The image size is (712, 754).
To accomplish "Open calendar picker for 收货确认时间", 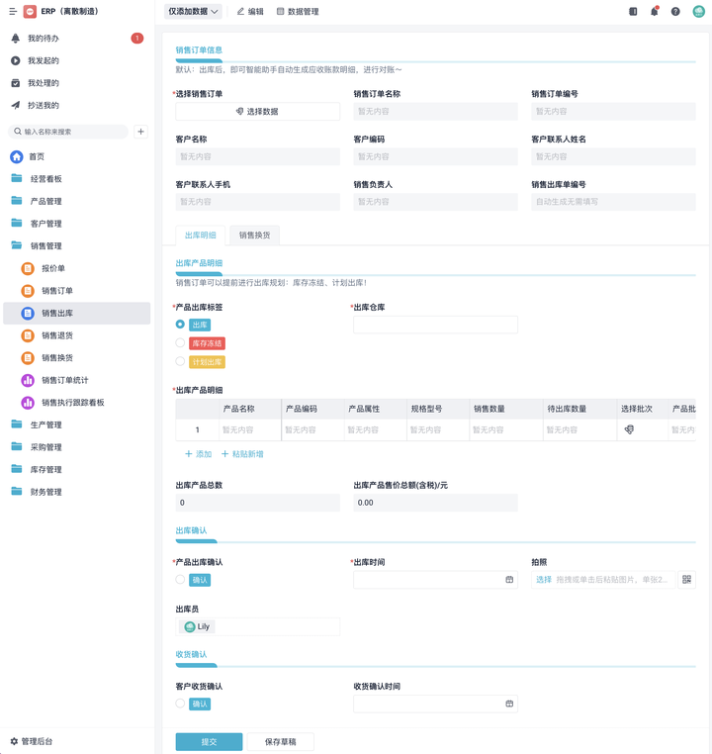I will [x=509, y=704].
